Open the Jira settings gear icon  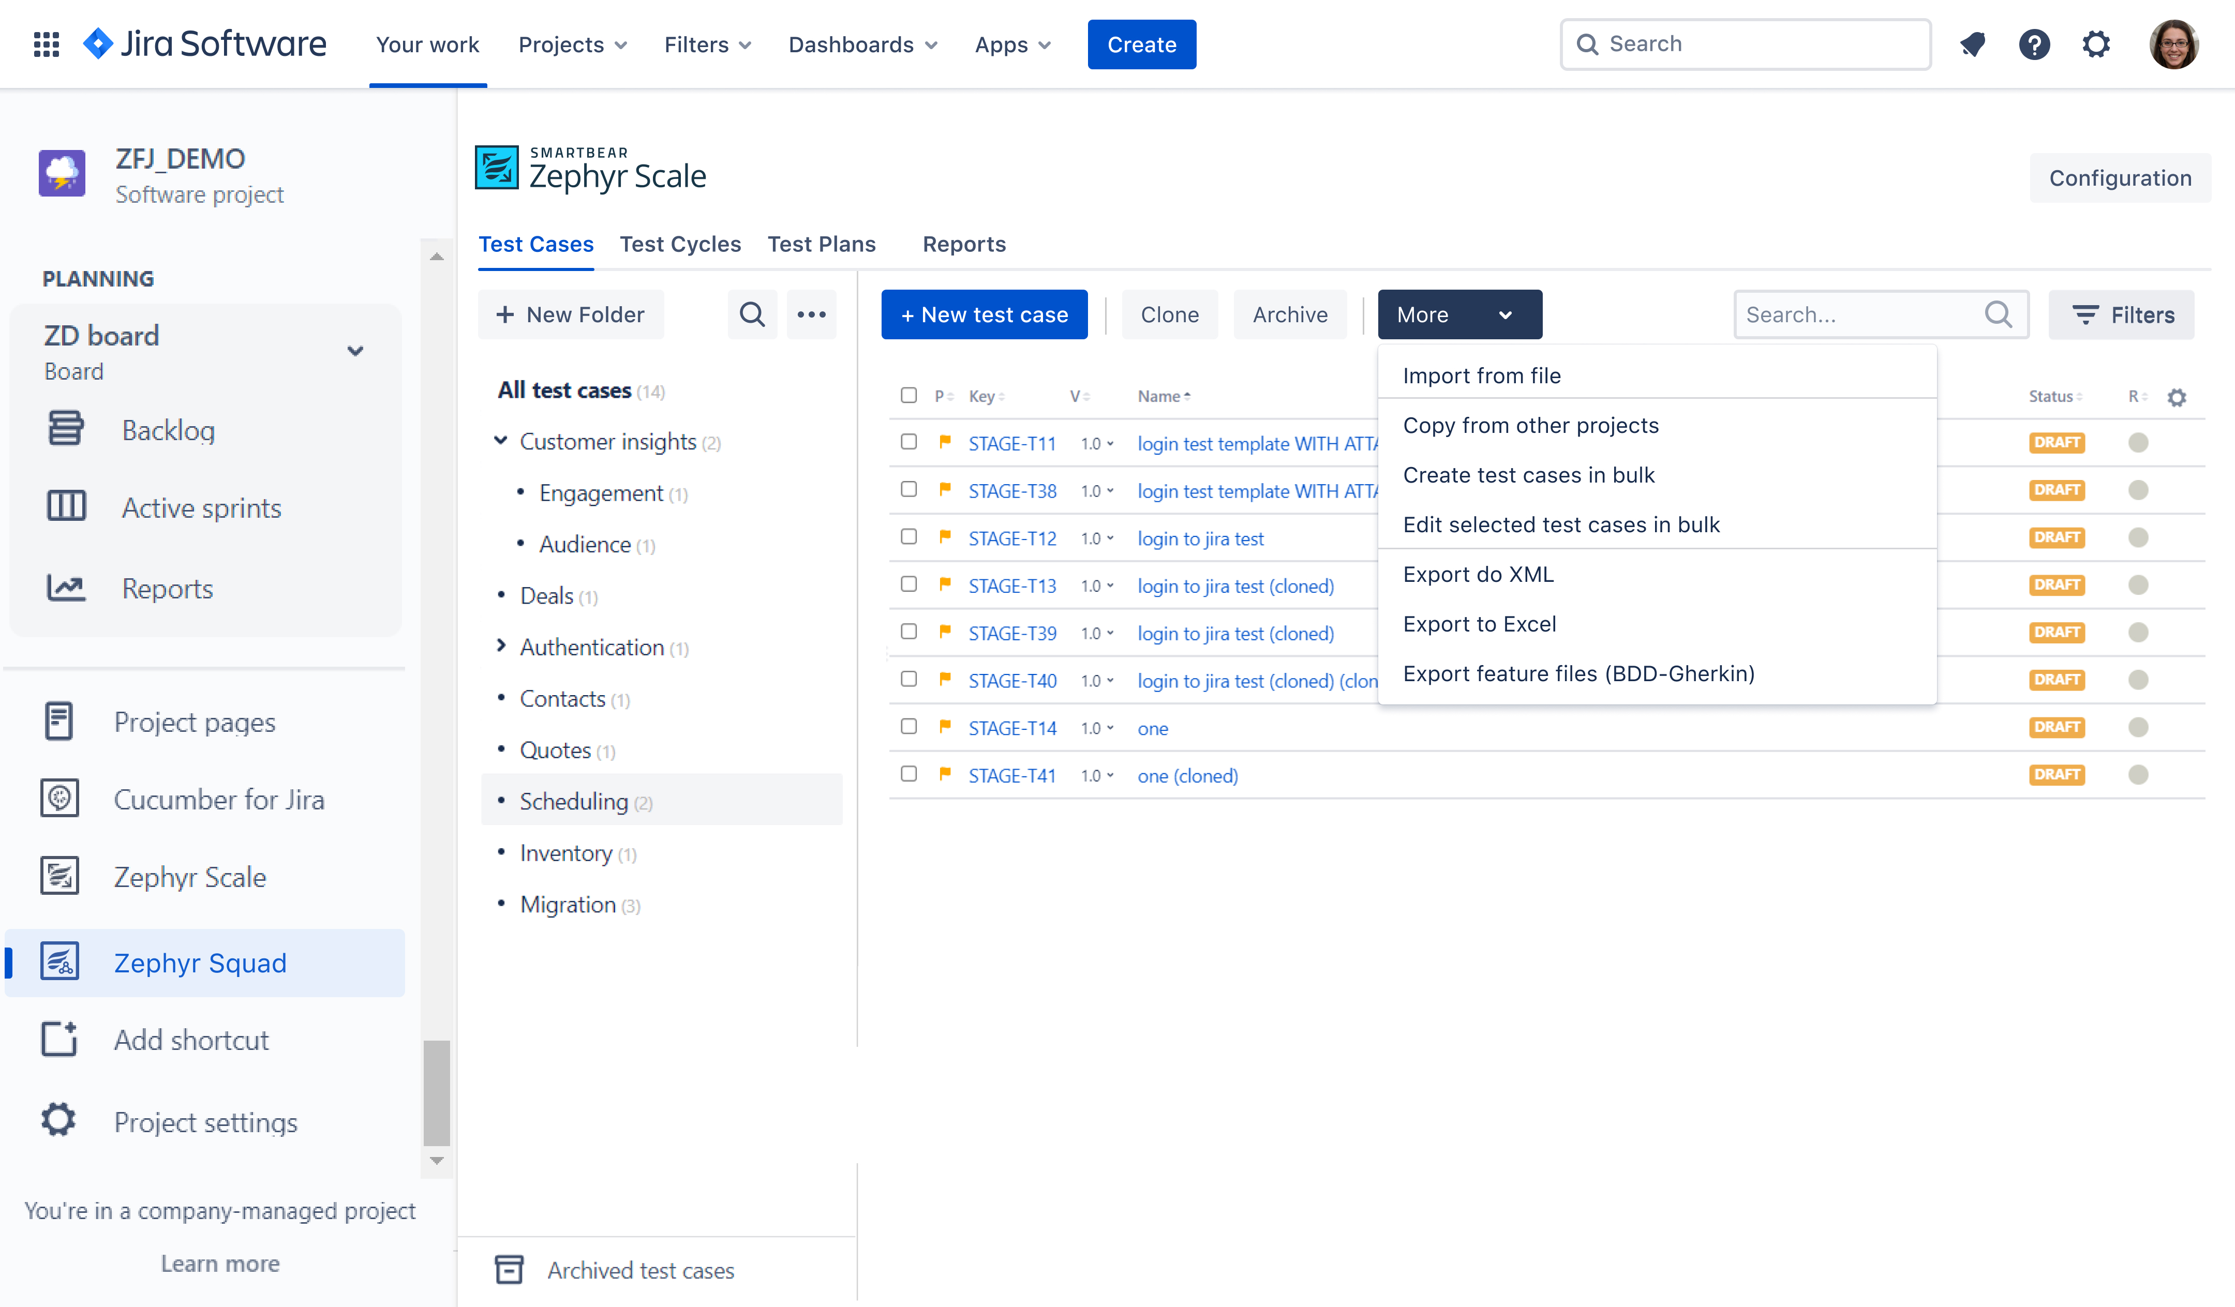pos(2097,44)
